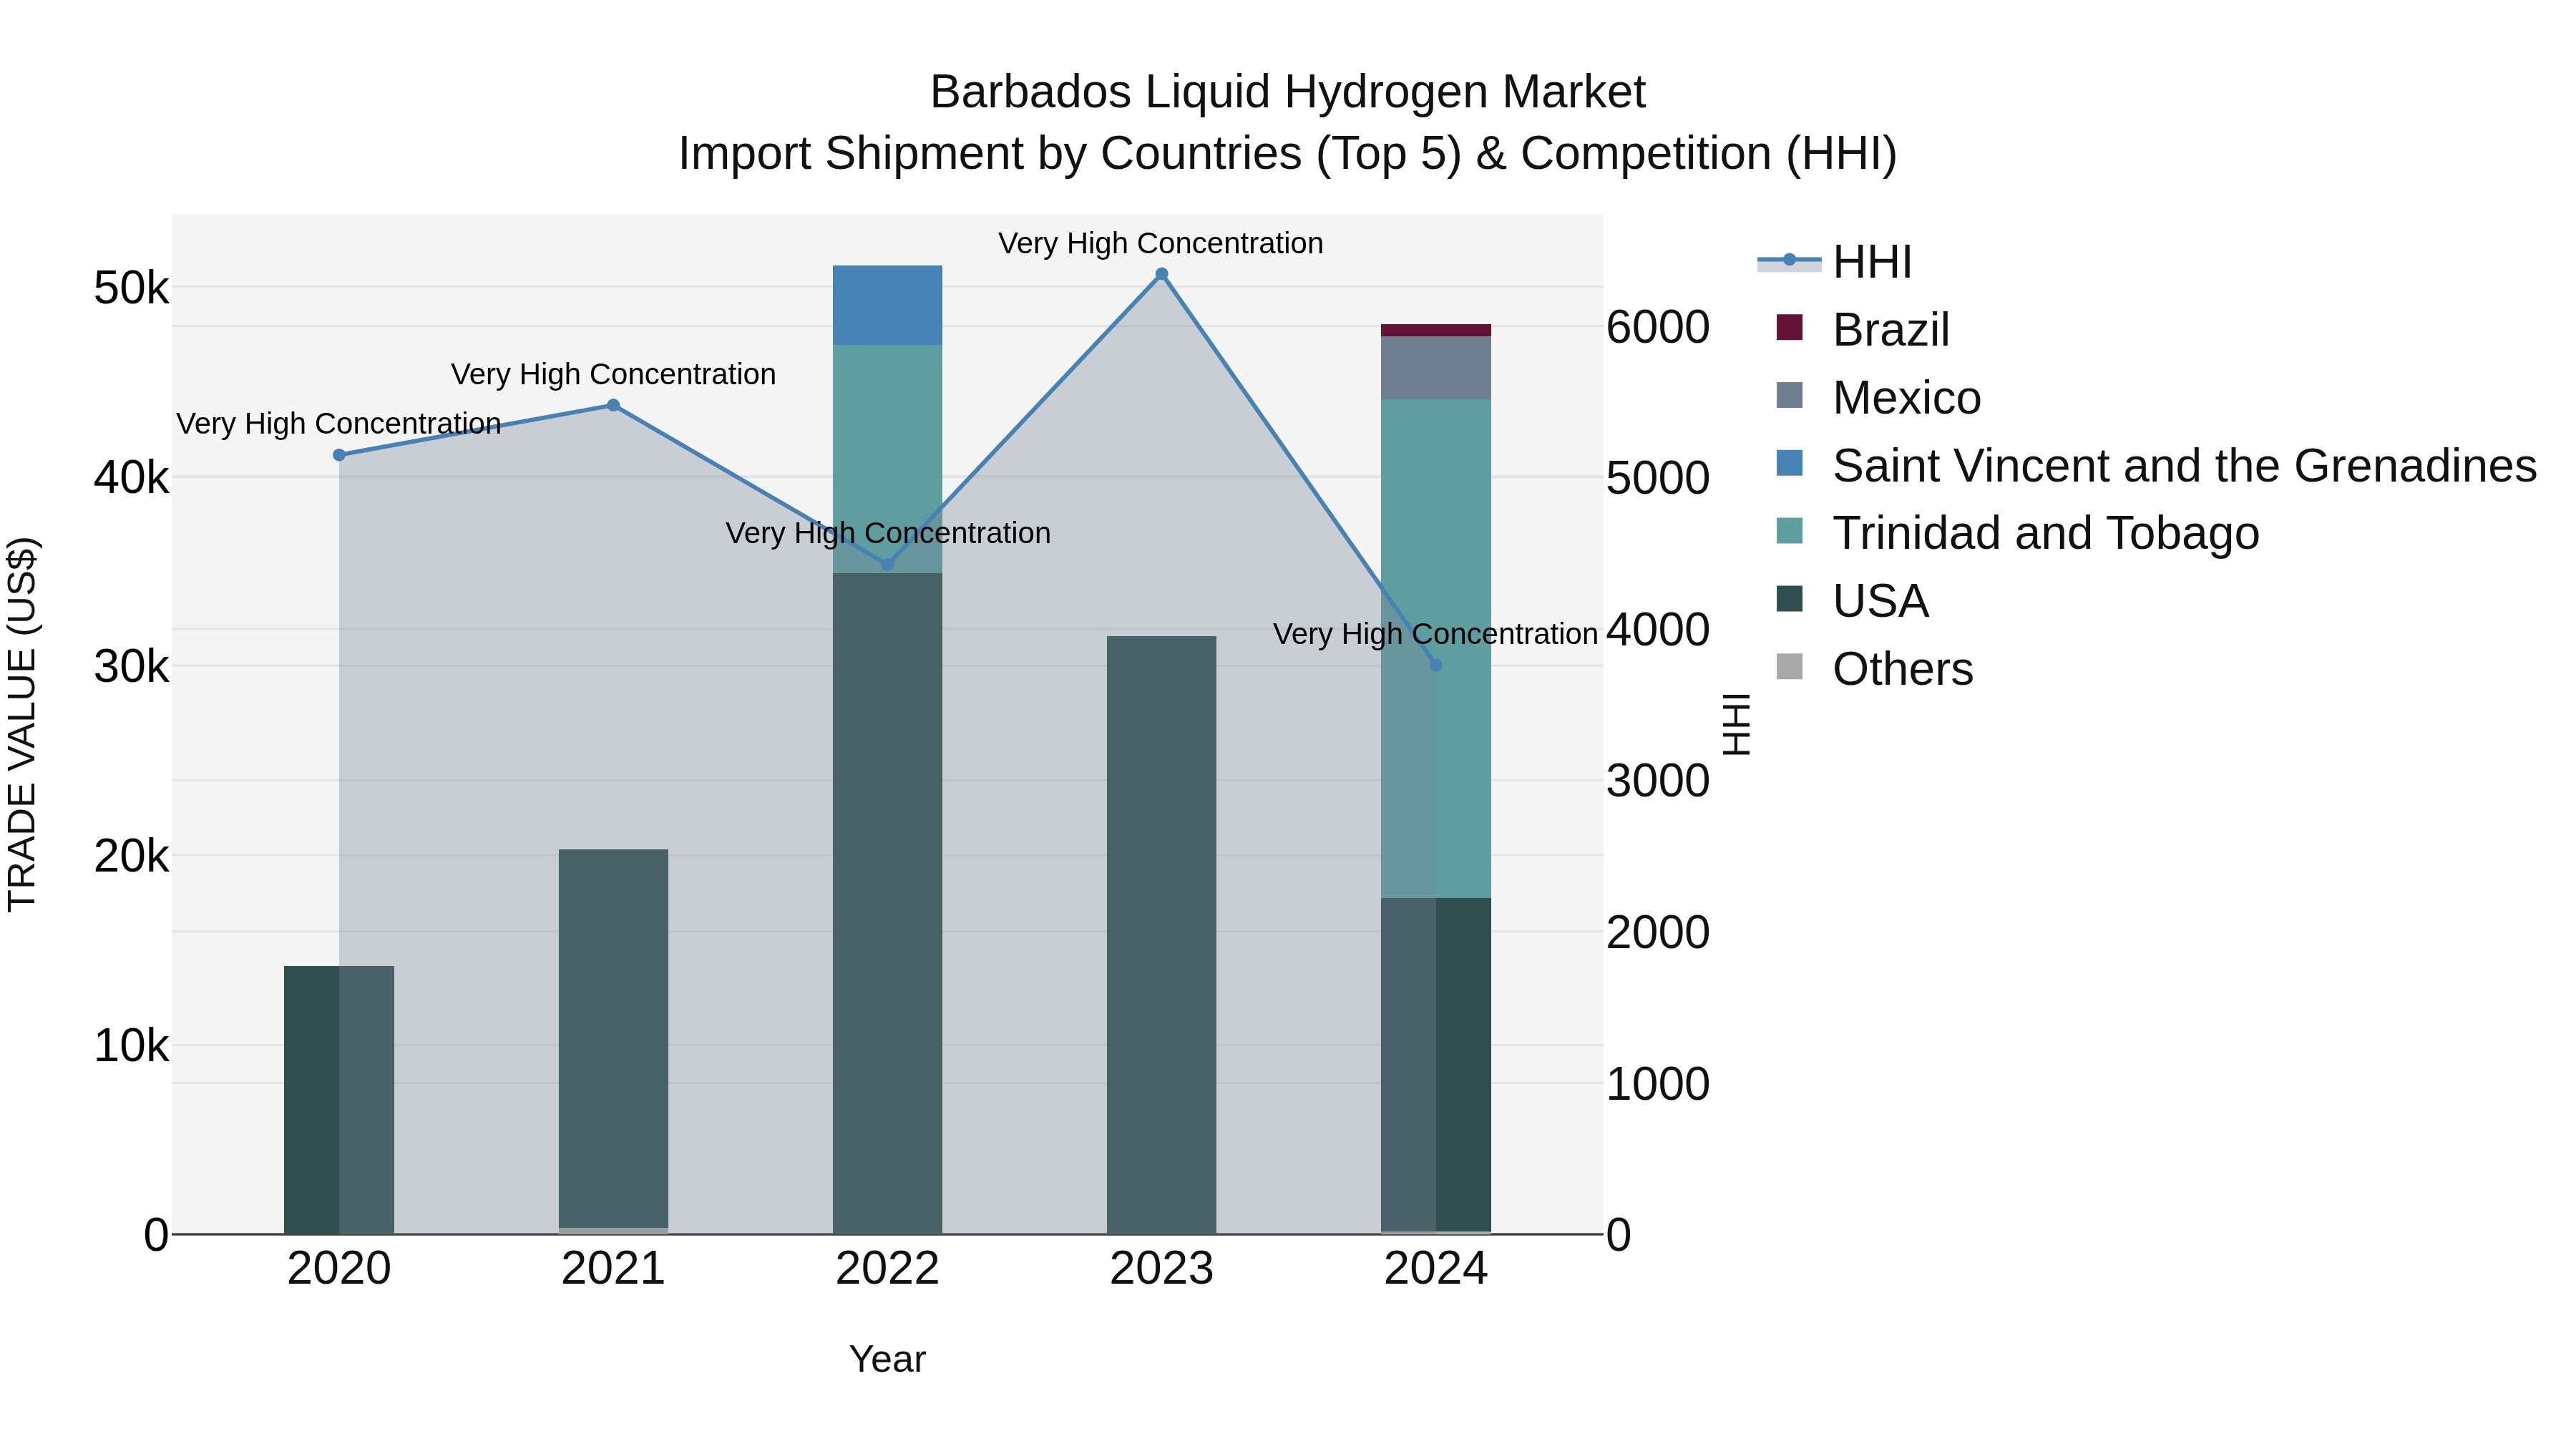Image resolution: width=2576 pixels, height=1449 pixels.
Task: Click the 3000 right-axis tick label
Action: coord(1658,781)
